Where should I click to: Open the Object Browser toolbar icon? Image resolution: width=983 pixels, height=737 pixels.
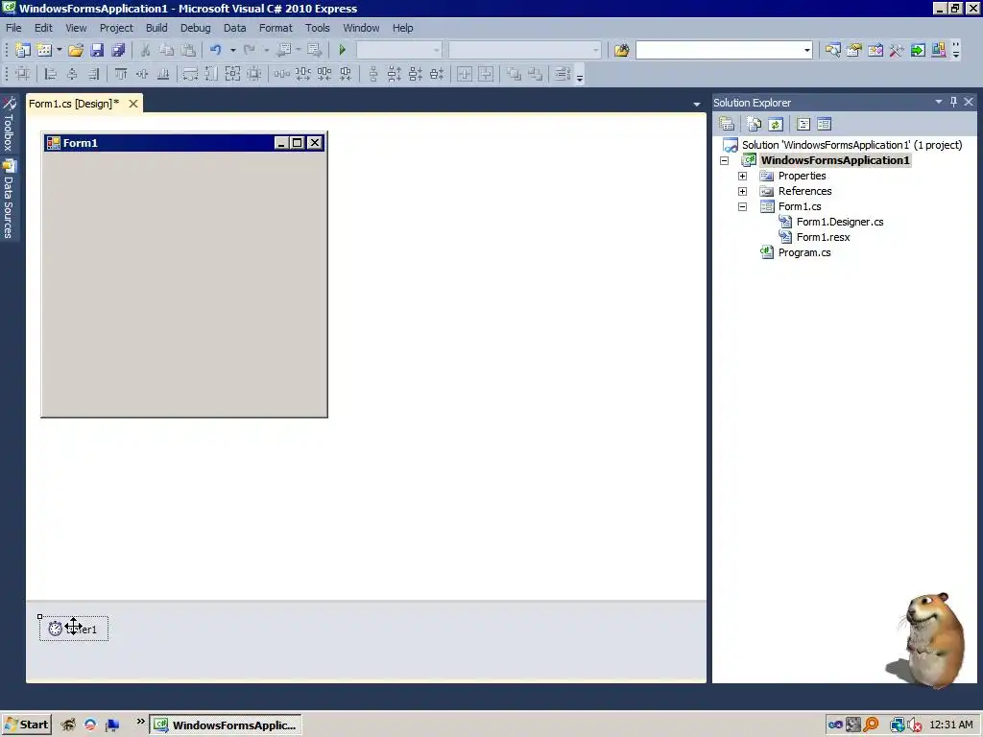[875, 50]
